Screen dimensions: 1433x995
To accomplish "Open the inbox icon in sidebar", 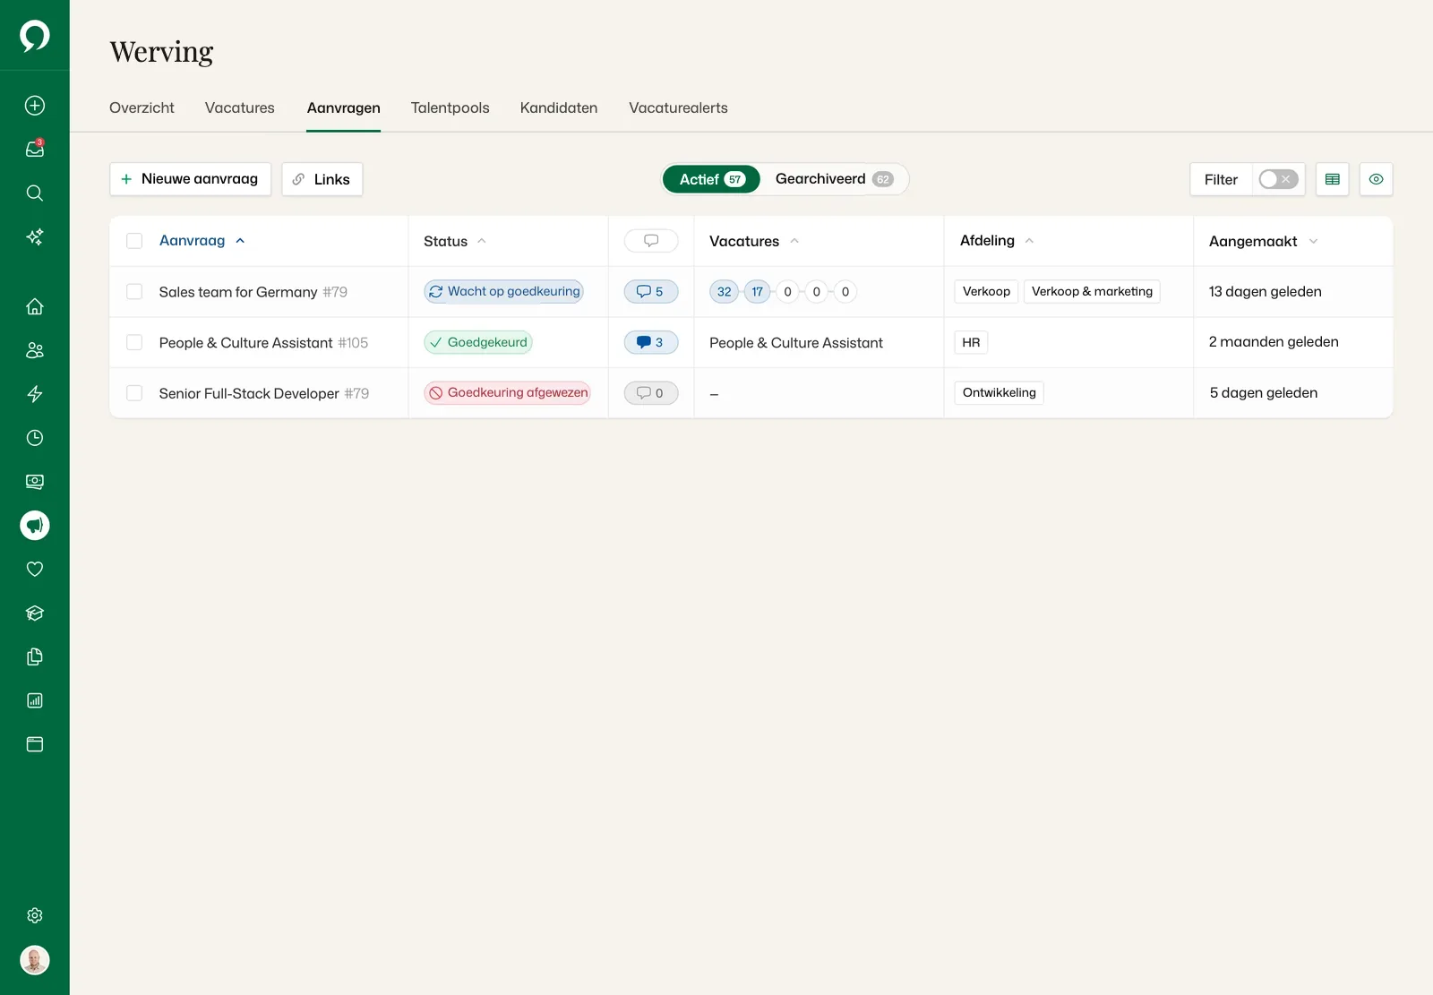I will (x=35, y=149).
